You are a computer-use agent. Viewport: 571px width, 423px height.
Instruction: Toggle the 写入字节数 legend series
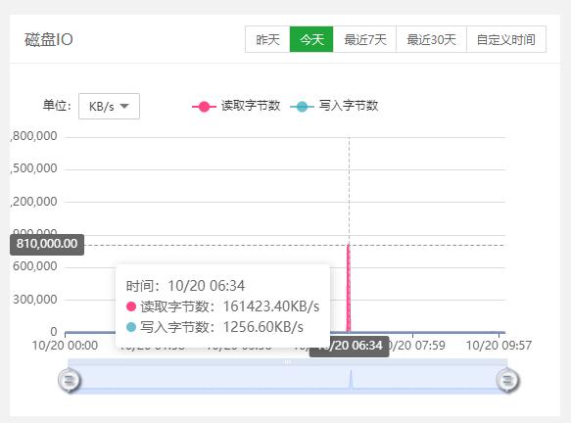(x=349, y=106)
